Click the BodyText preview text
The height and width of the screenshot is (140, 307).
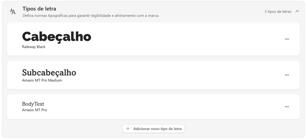[33, 104]
